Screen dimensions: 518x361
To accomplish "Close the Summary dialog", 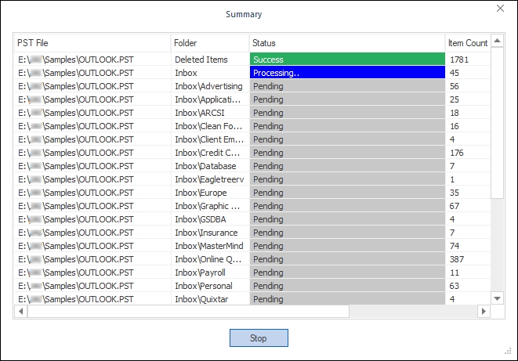I will pos(500,9).
